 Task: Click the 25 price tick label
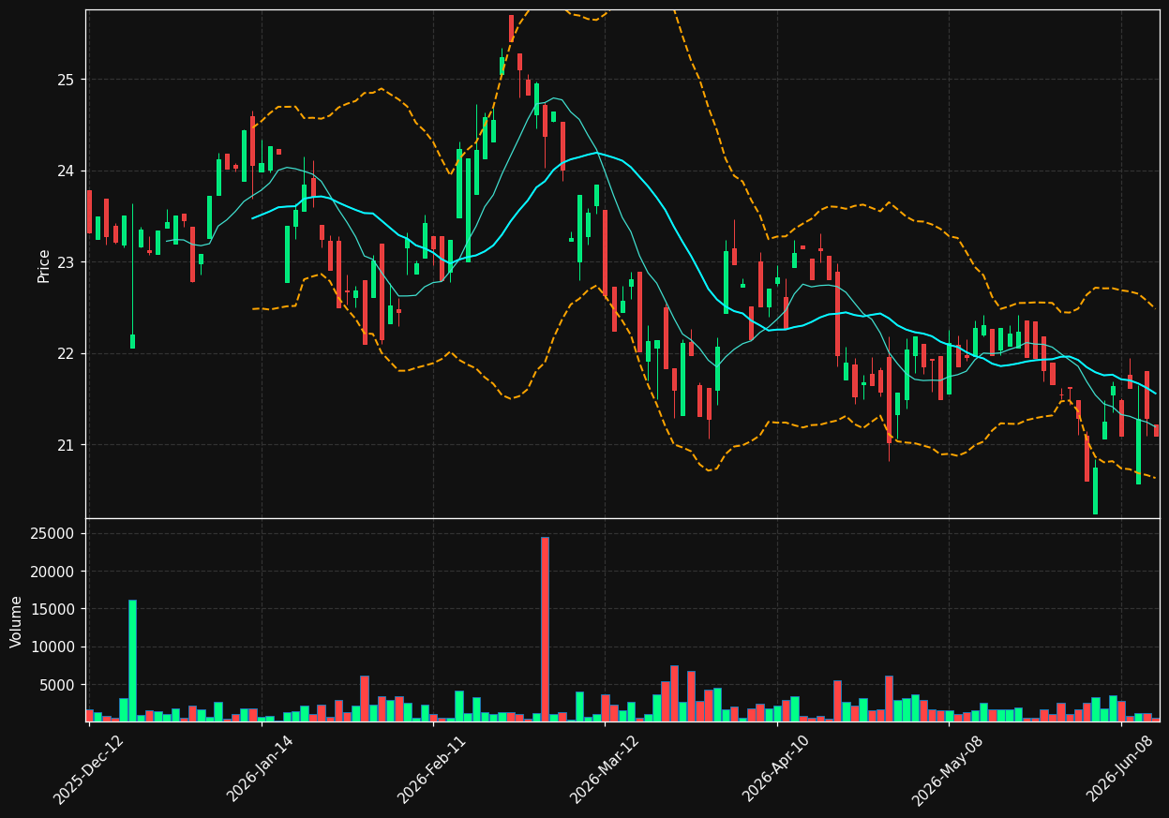point(64,80)
